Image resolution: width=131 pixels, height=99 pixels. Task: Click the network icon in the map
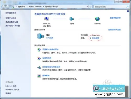coord(72,19)
